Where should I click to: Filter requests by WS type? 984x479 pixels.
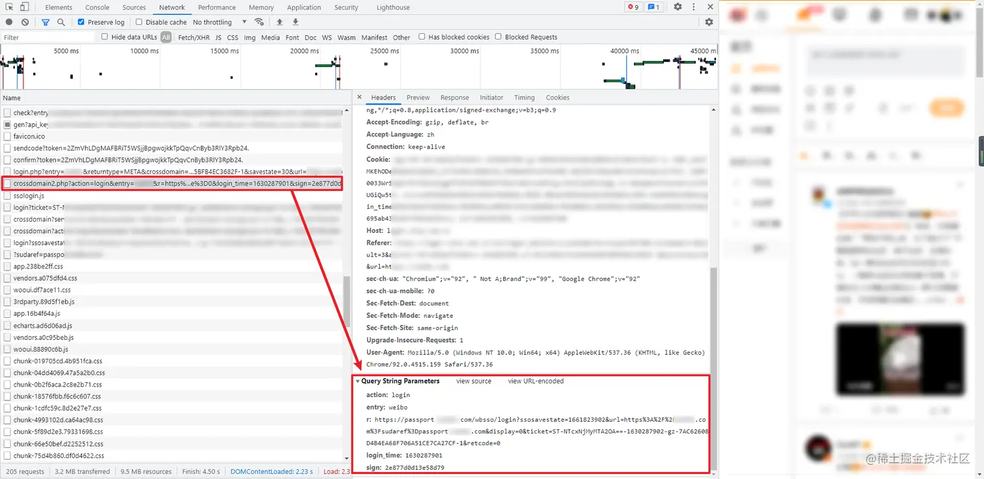coord(327,38)
